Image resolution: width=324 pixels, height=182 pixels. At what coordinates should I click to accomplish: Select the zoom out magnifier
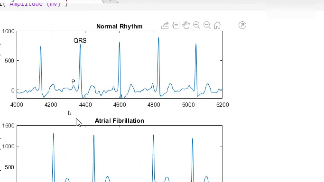coord(207,25)
